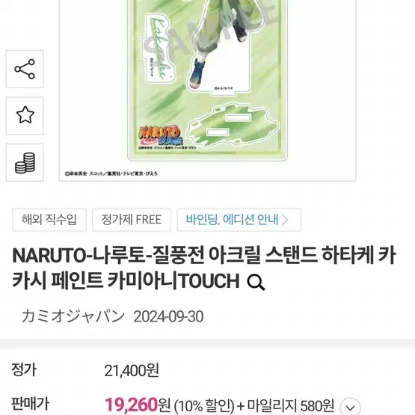Add product to favorites with star icon
The image size is (415, 415).
click(25, 115)
